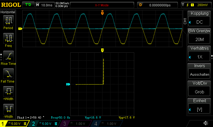Click the orange trigger position marker
Viewport: 213px width, 127px height.
click(x=102, y=13)
